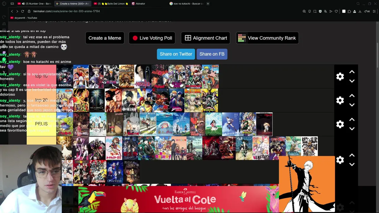Move the PELIS tier row up
This screenshot has width=379, height=213.
(x=352, y=120)
